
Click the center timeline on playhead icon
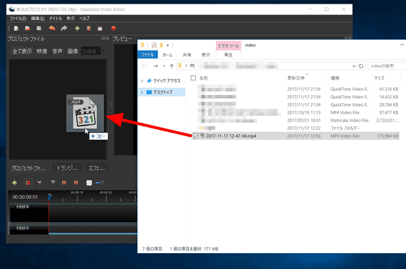[x=89, y=183]
